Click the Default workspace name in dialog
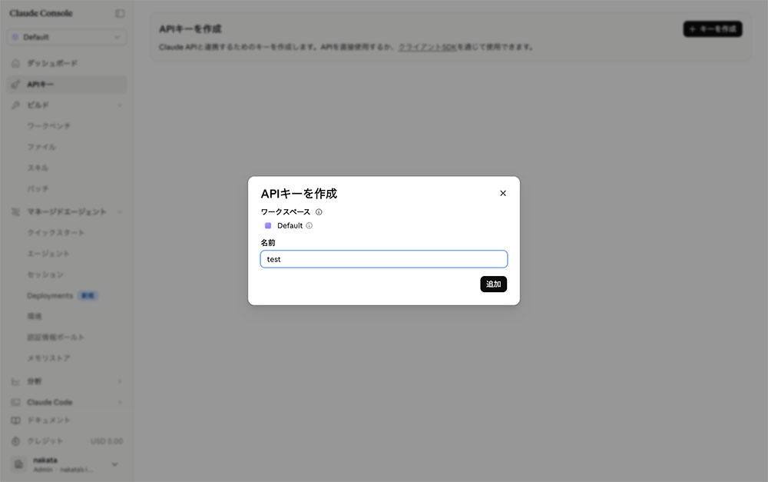Viewport: 768px width, 482px height. (290, 225)
